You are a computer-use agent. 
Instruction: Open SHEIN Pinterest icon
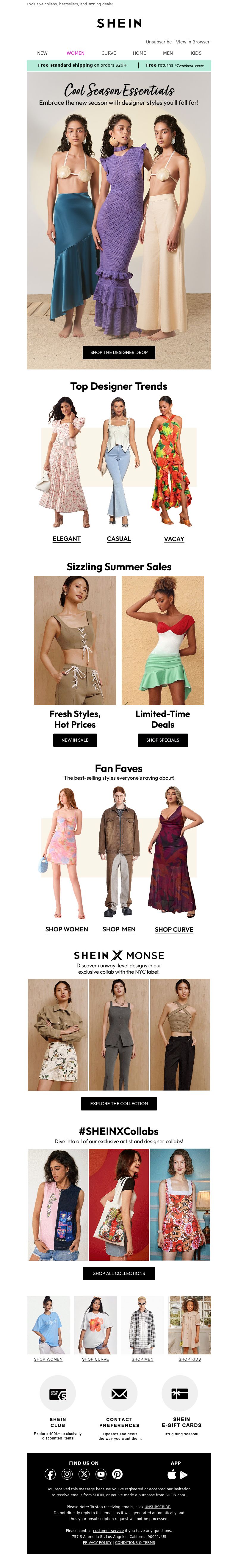pos(118,1474)
